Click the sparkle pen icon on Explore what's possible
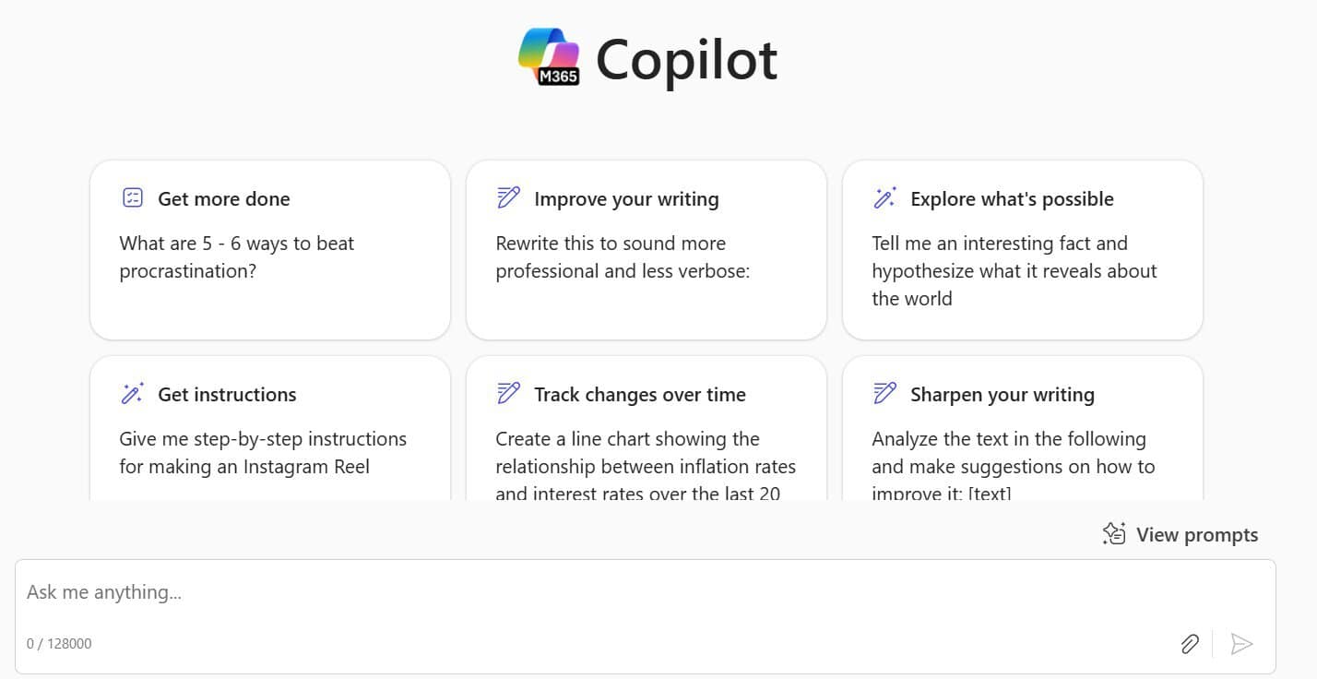The height and width of the screenshot is (679, 1317). pos(884,197)
